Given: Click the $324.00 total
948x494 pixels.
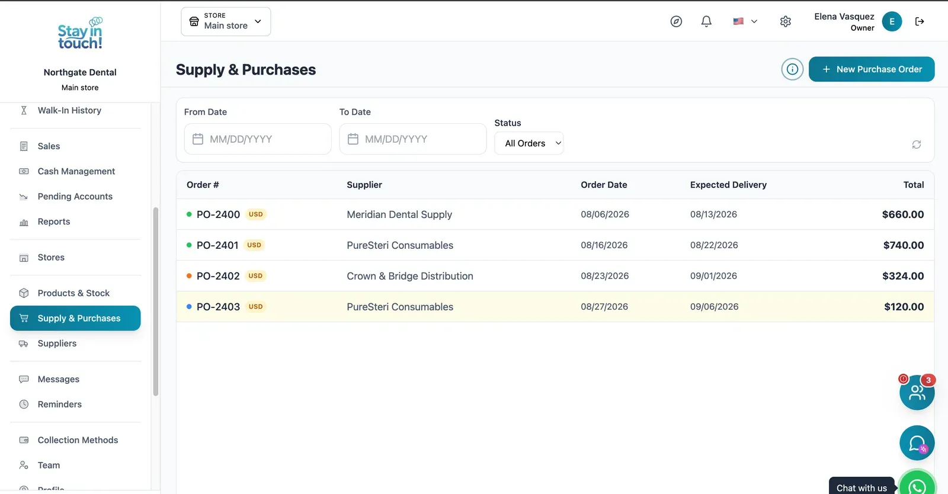Looking at the screenshot, I should 903,276.
